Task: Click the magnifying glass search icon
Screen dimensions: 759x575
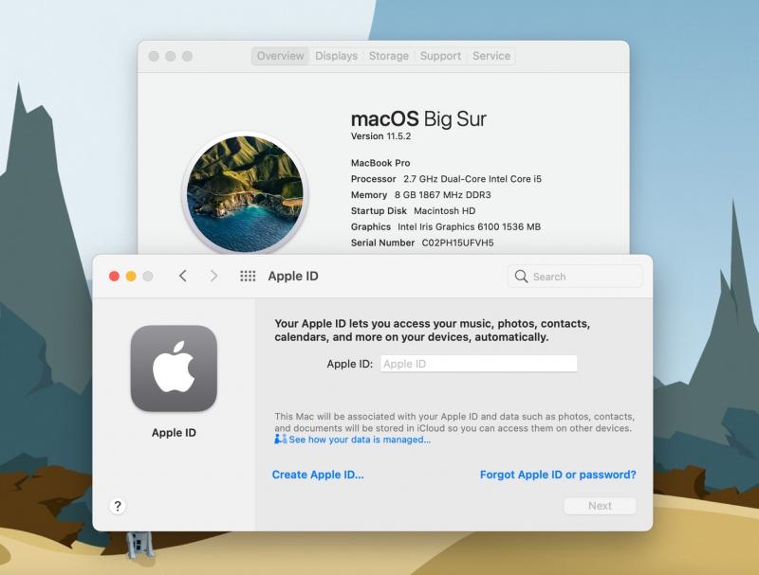Action: [x=521, y=277]
